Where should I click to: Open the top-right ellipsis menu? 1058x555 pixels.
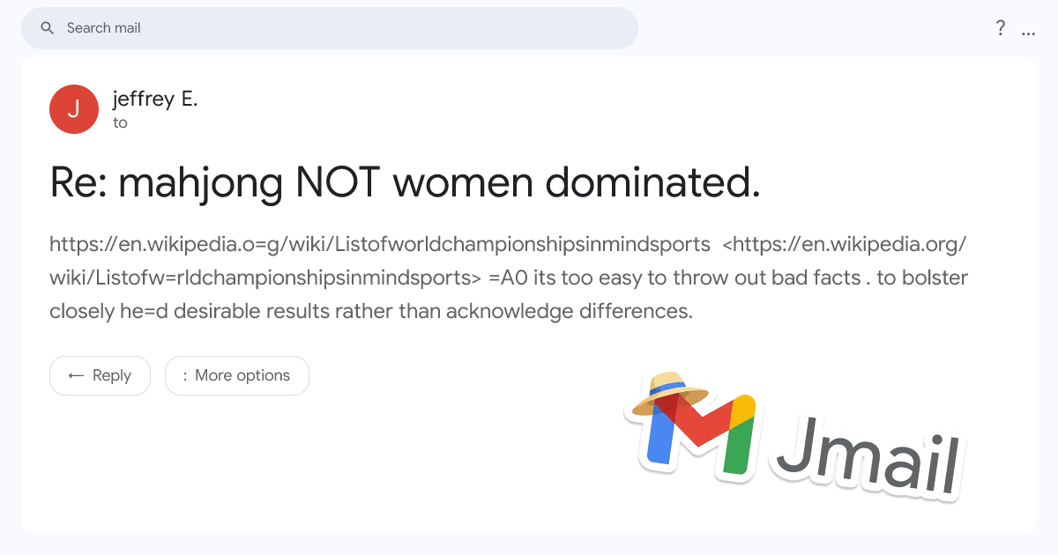tap(1028, 30)
